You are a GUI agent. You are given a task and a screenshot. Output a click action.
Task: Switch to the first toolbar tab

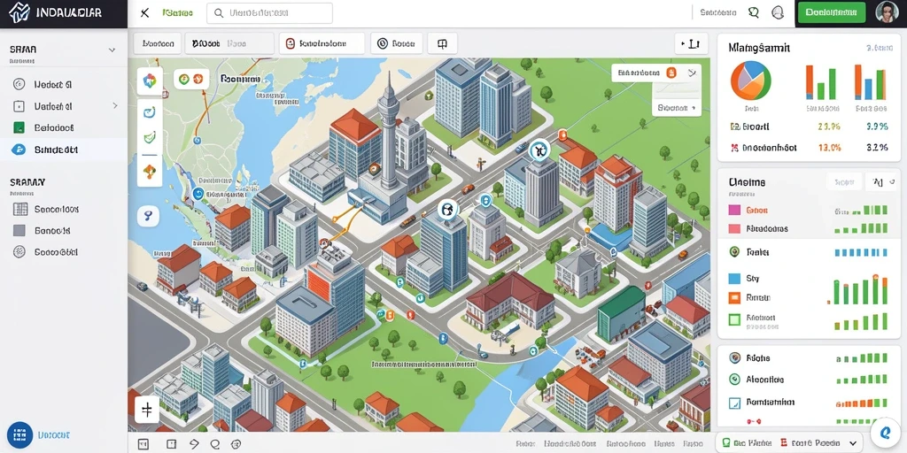click(x=158, y=43)
